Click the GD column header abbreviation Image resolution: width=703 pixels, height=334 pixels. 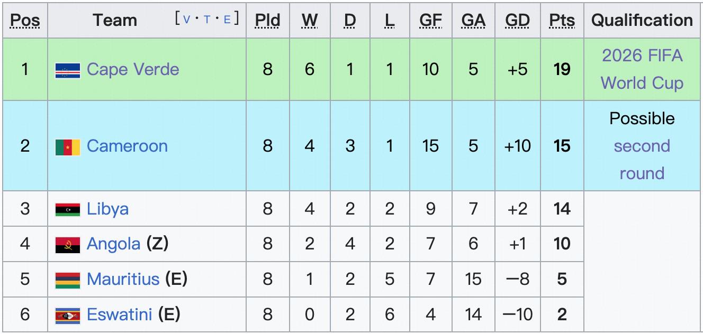(517, 20)
